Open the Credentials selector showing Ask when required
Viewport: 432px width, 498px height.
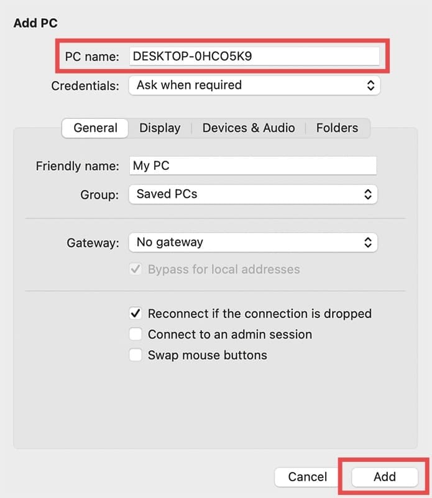coord(249,85)
